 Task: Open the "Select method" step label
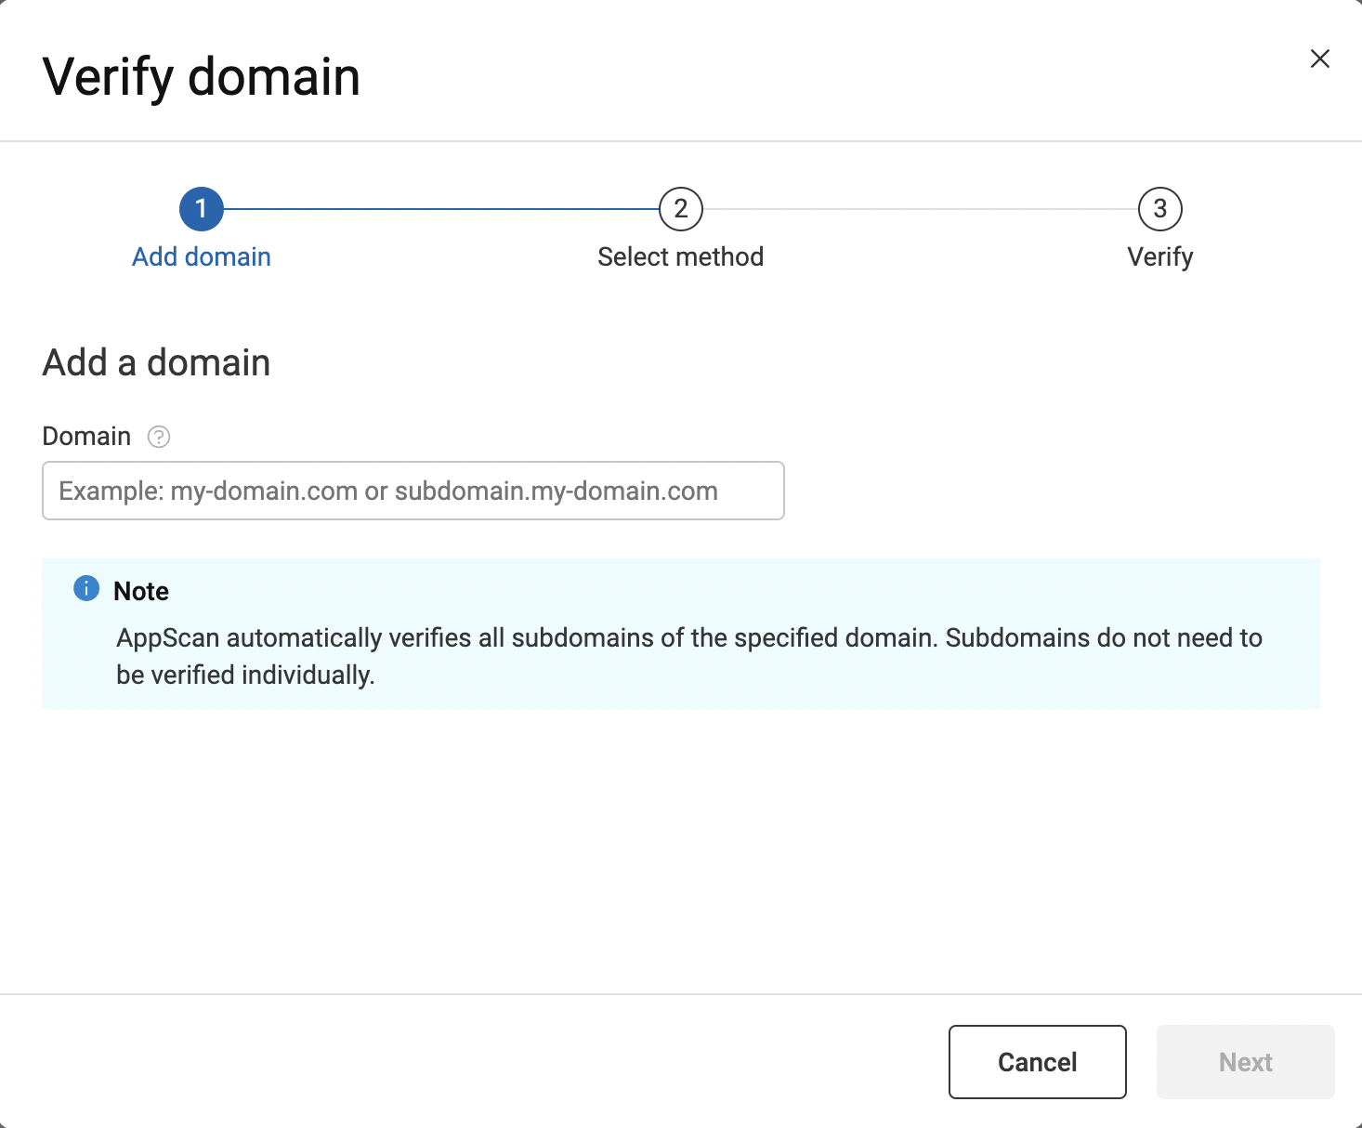click(680, 256)
